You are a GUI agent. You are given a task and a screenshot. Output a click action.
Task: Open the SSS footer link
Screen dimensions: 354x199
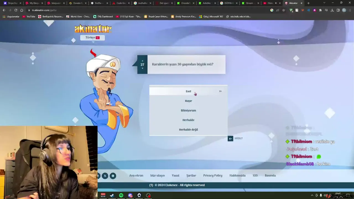click(255, 176)
